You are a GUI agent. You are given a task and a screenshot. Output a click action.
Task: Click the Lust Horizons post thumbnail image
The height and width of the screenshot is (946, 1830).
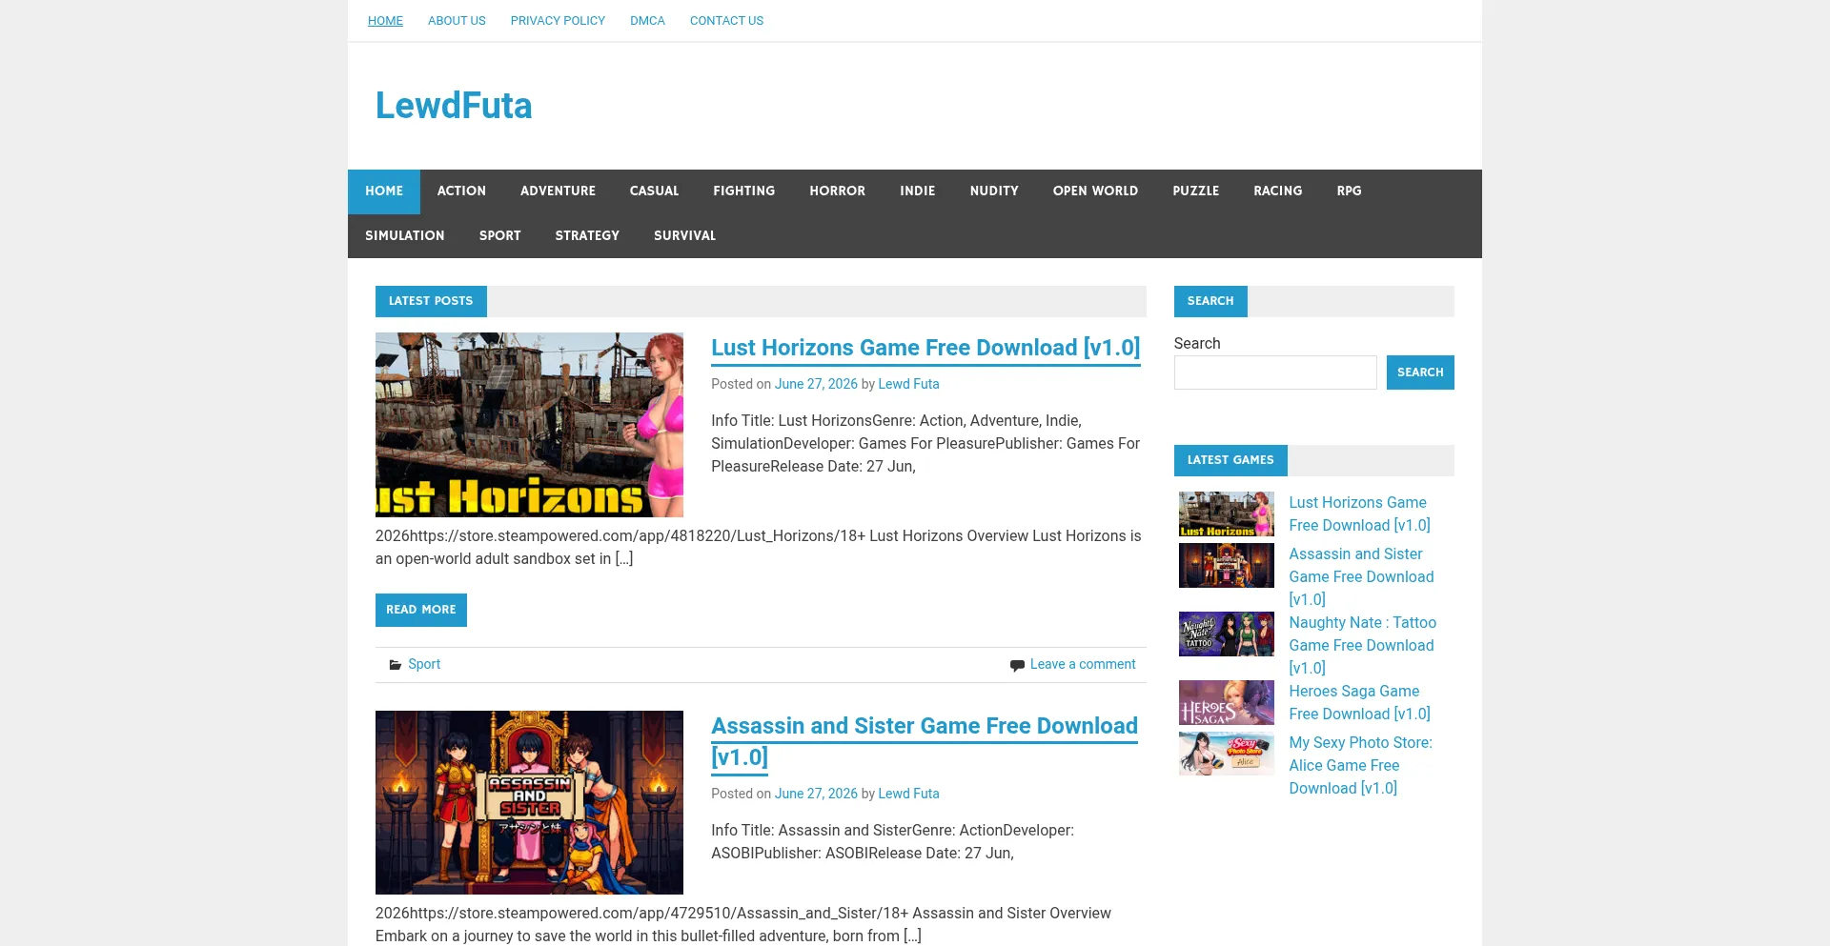pyautogui.click(x=529, y=425)
